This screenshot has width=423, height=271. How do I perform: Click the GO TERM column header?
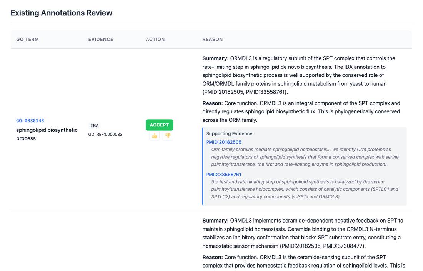tap(28, 39)
